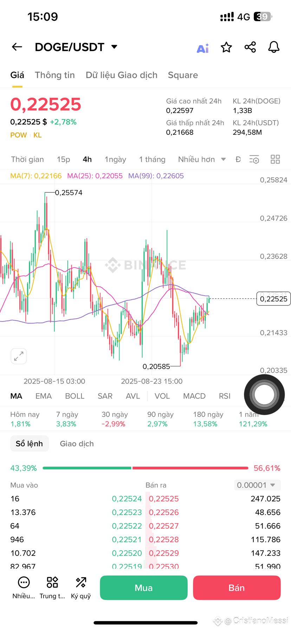Screen dimensions: 291x630
Task: Tap bid price 0,22523
Action: click(x=127, y=513)
